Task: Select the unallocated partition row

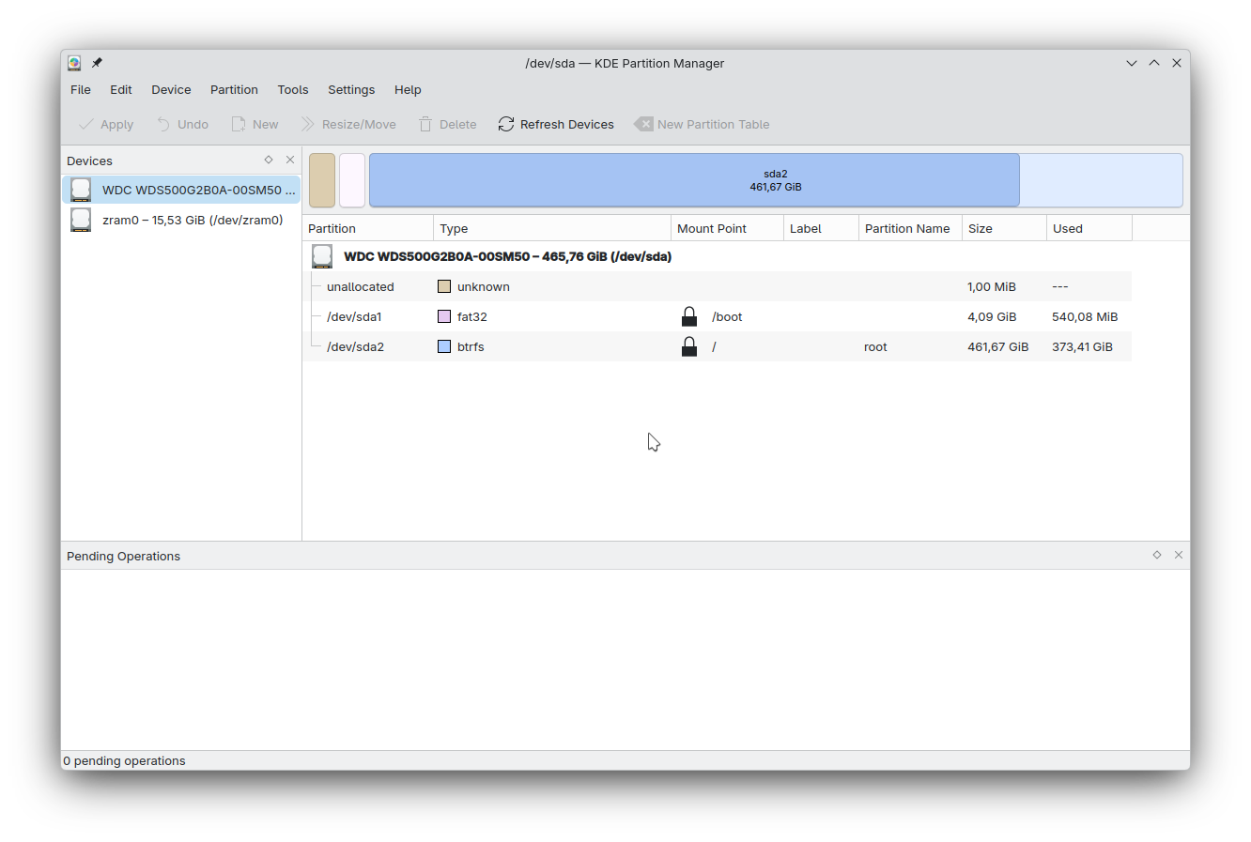Action: coord(718,286)
